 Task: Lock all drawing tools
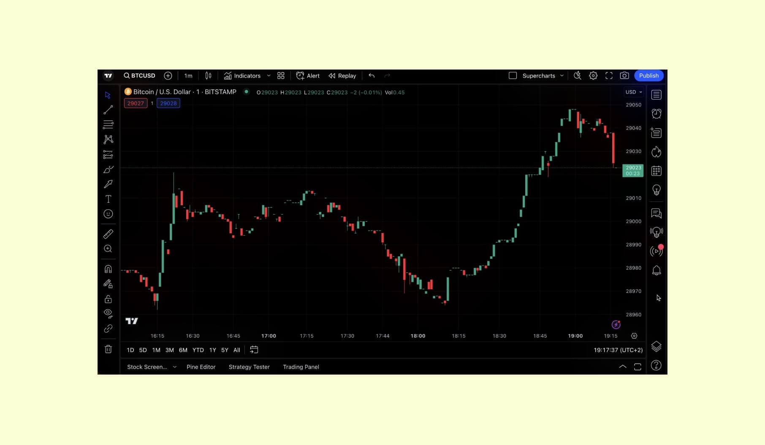[x=108, y=299]
